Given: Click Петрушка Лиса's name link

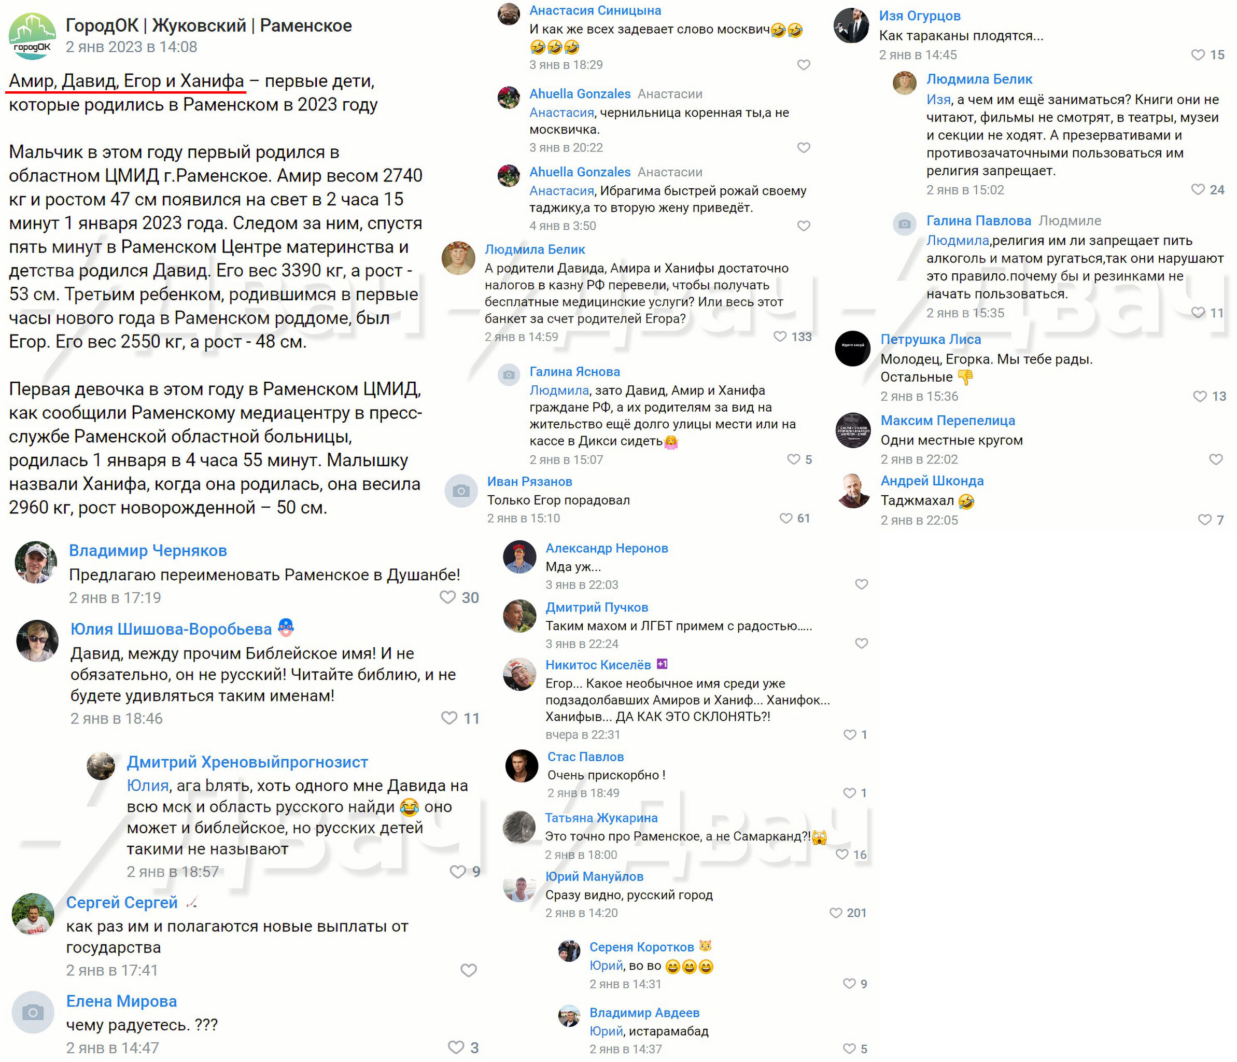Looking at the screenshot, I should (930, 339).
